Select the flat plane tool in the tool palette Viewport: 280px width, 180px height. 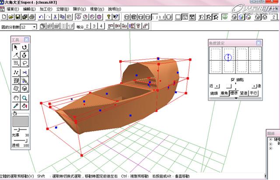point(16,89)
